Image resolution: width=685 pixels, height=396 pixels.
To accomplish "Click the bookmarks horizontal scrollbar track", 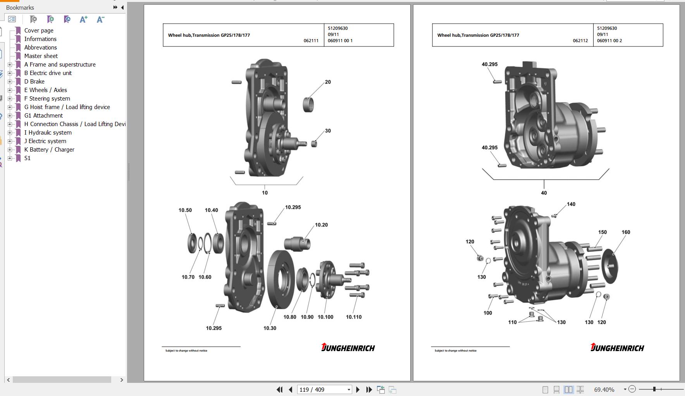I will tap(62, 380).
